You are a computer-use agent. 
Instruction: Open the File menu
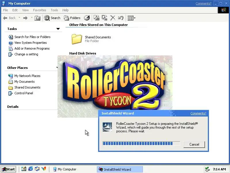tap(5, 10)
